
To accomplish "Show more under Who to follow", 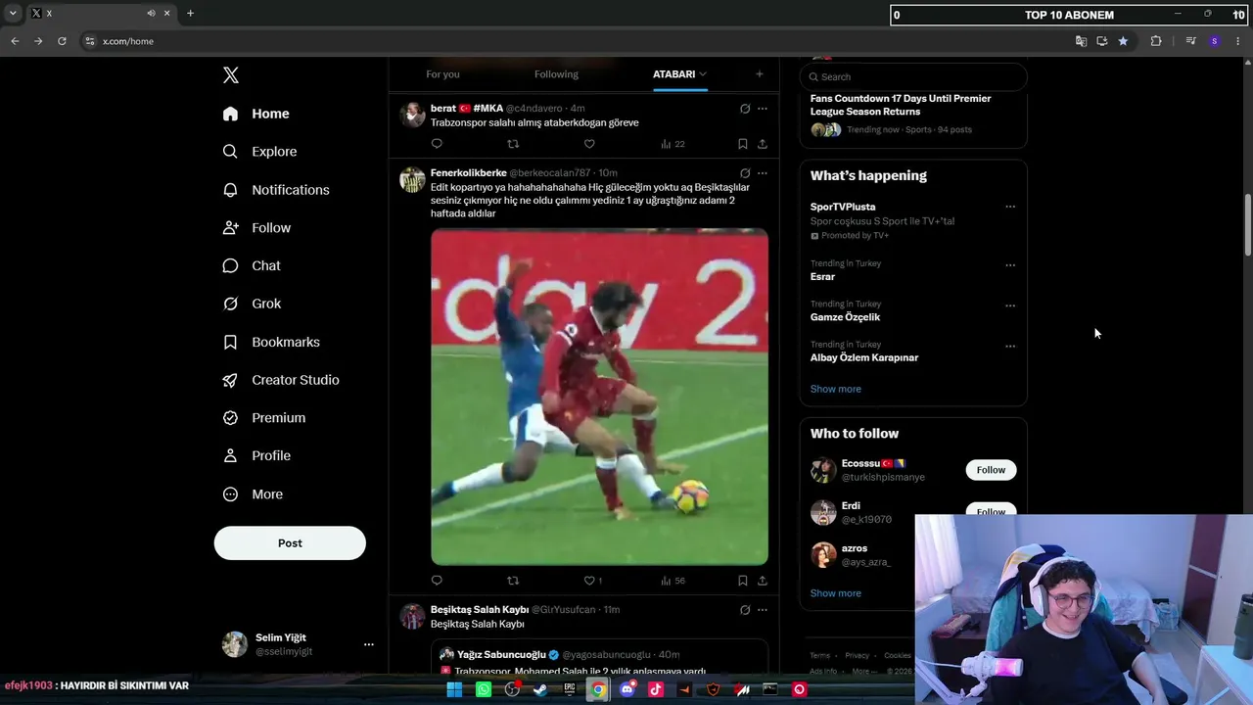I will (x=836, y=593).
